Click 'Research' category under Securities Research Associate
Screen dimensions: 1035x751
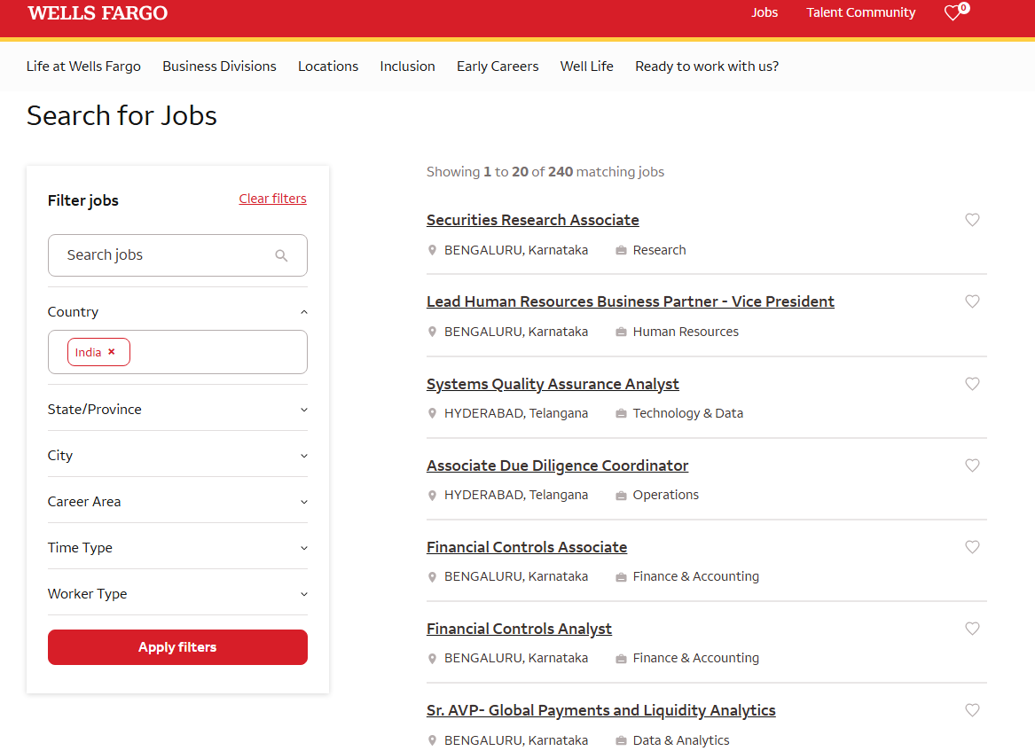click(x=660, y=250)
